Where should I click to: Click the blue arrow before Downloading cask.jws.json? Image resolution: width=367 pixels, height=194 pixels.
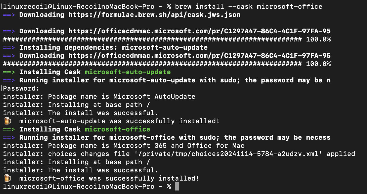tap(9, 15)
